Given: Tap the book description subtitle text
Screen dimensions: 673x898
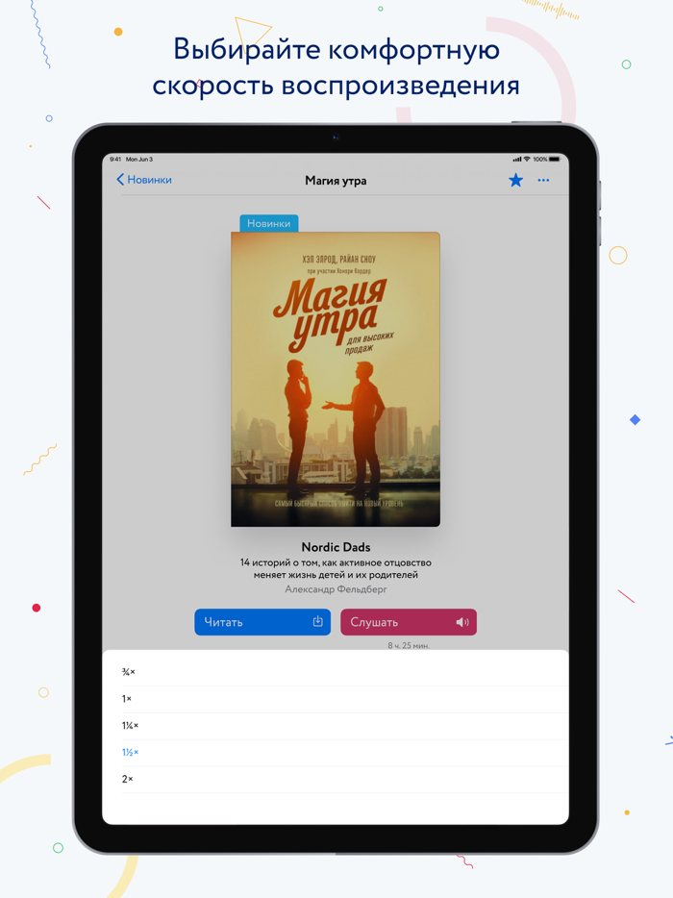Looking at the screenshot, I should [x=336, y=568].
